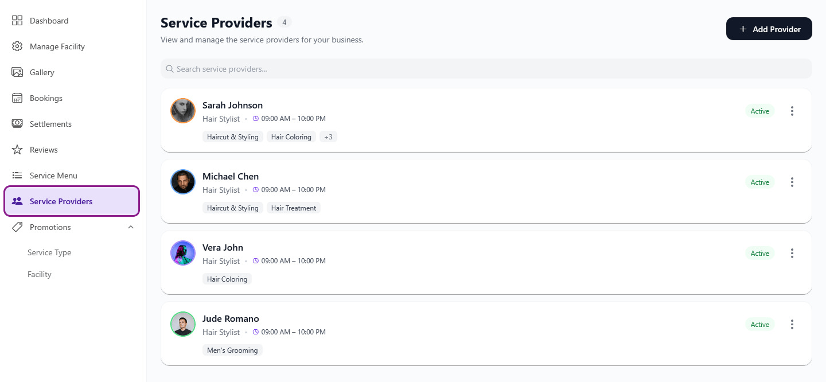The image size is (826, 382).
Task: Collapse the Promotions submenu chevron
Action: [131, 227]
